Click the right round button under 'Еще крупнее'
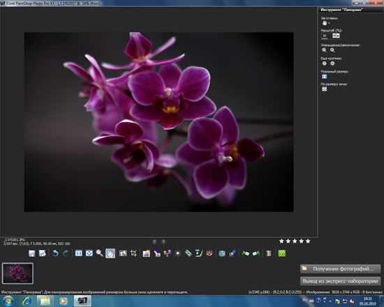 pos(332,63)
